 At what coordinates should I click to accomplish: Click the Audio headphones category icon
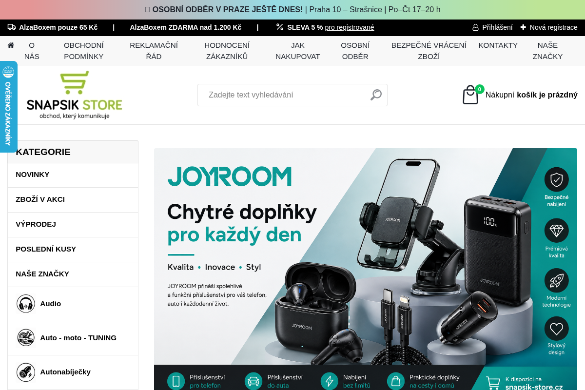[26, 304]
